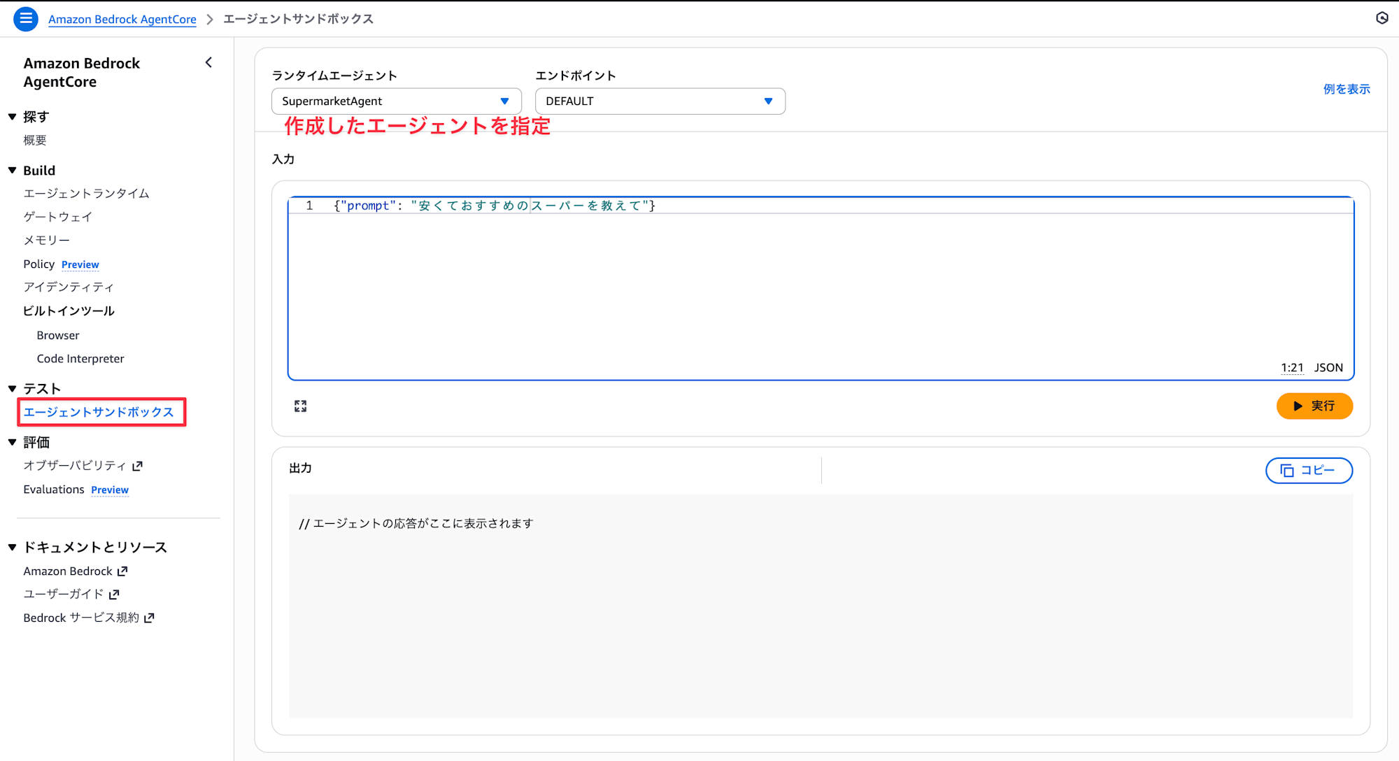This screenshot has height=761, width=1399.
Task: Open Amazon Bedrock external link icon
Action: point(122,571)
